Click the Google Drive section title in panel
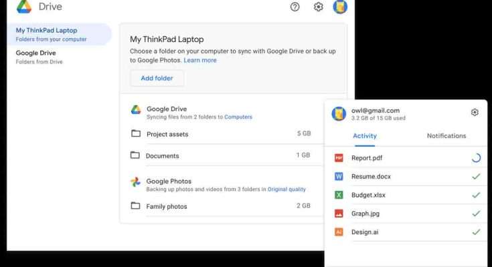 tap(167, 109)
